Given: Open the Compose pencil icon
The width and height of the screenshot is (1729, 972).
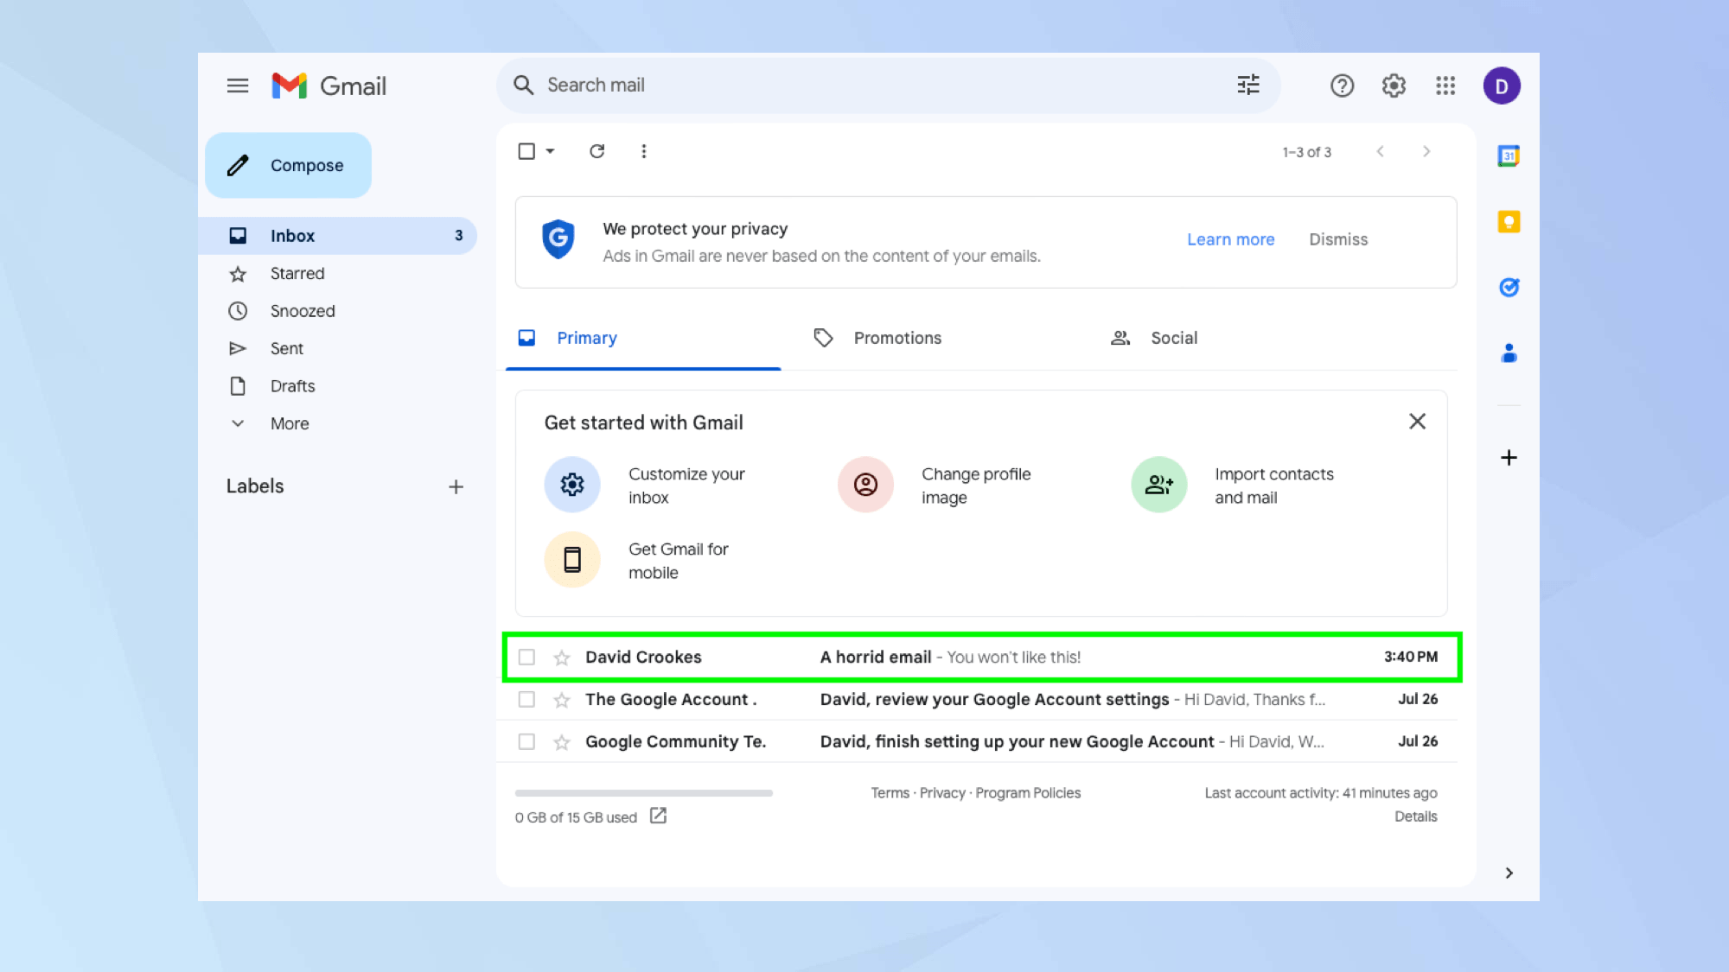Looking at the screenshot, I should [237, 165].
